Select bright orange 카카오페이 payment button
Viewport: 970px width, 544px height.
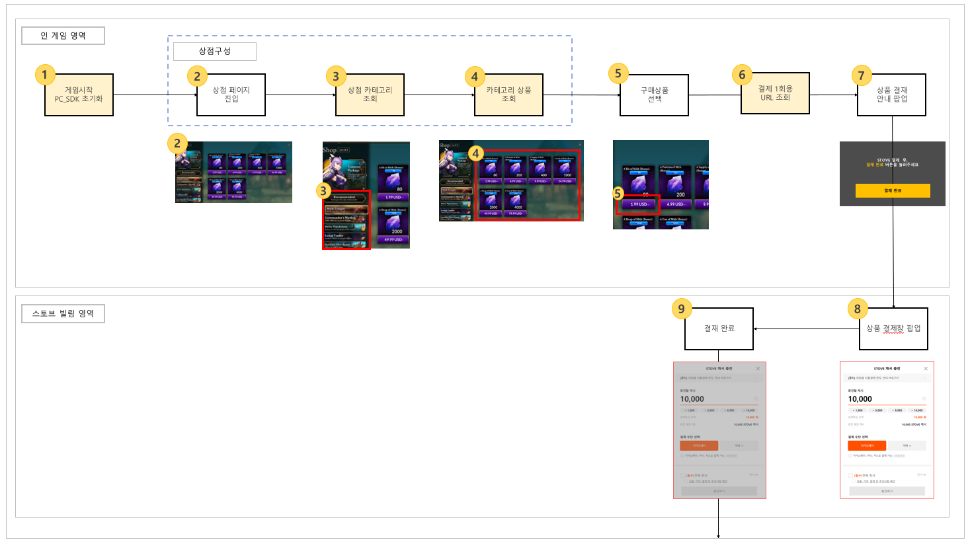(x=867, y=446)
